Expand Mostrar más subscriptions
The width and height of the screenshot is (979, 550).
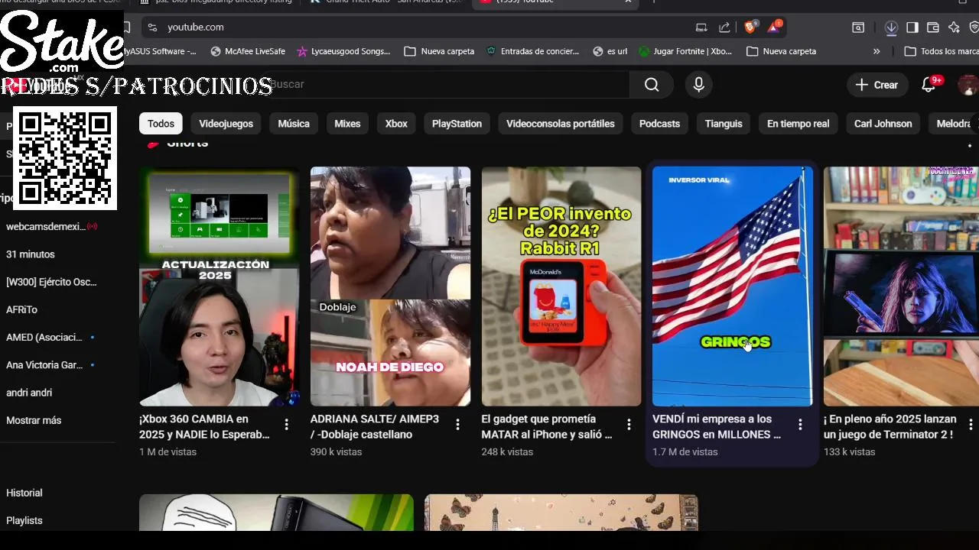tap(34, 420)
